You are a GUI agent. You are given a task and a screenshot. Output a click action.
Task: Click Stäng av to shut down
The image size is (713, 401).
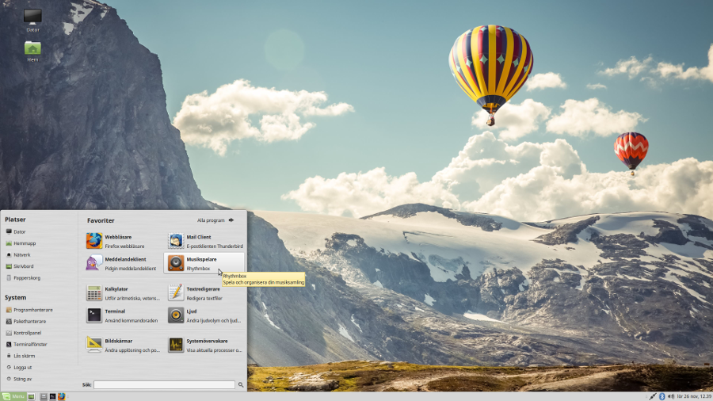pos(22,379)
